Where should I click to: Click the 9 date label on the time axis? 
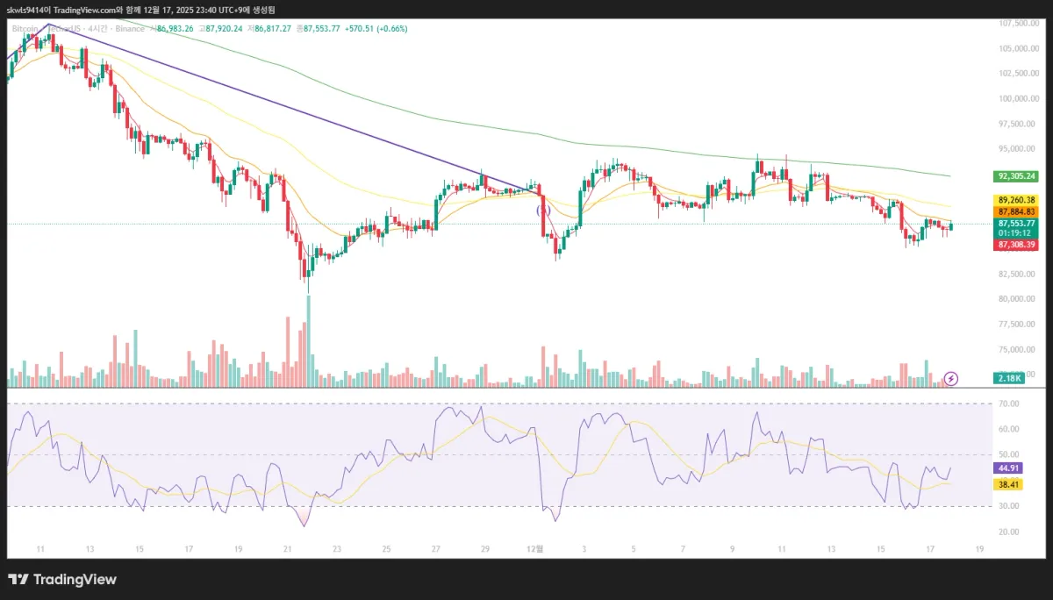coord(733,548)
